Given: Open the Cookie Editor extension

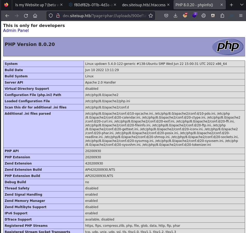Looking at the screenshot, I should pos(204,16).
